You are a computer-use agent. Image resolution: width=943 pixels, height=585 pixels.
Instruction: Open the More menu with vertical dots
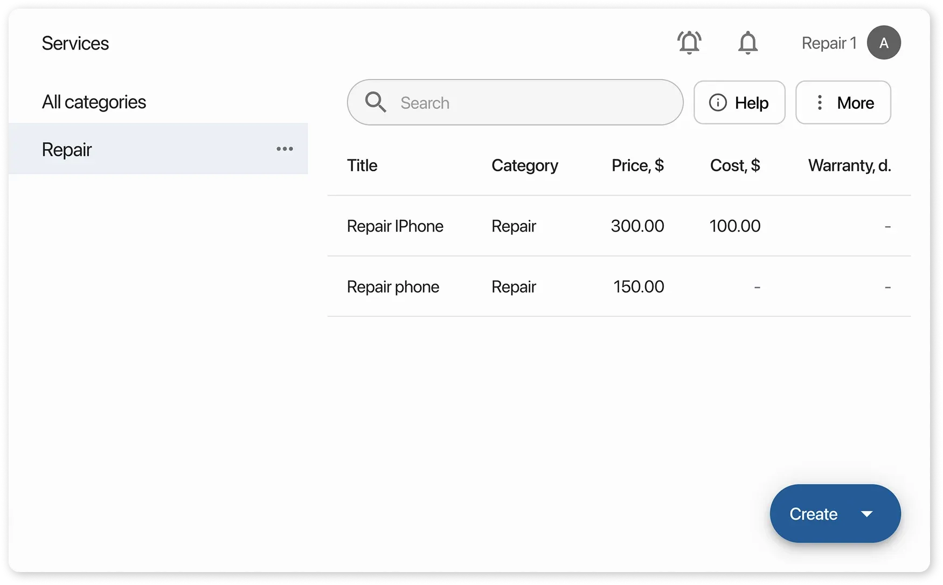pos(843,102)
